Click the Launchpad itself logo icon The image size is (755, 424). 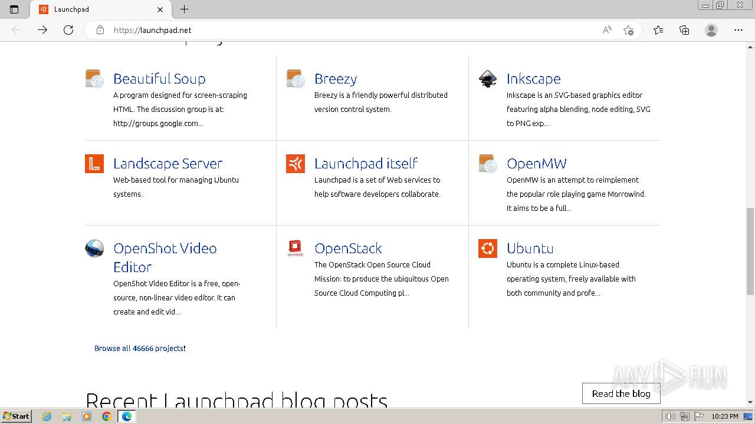point(296,164)
